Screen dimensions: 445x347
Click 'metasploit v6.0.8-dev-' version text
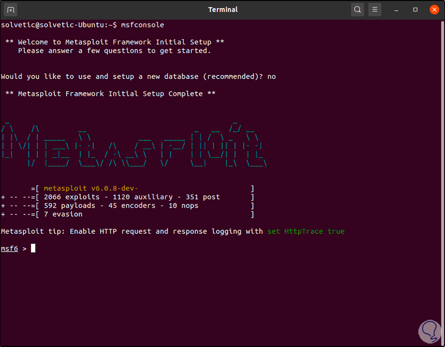point(91,188)
